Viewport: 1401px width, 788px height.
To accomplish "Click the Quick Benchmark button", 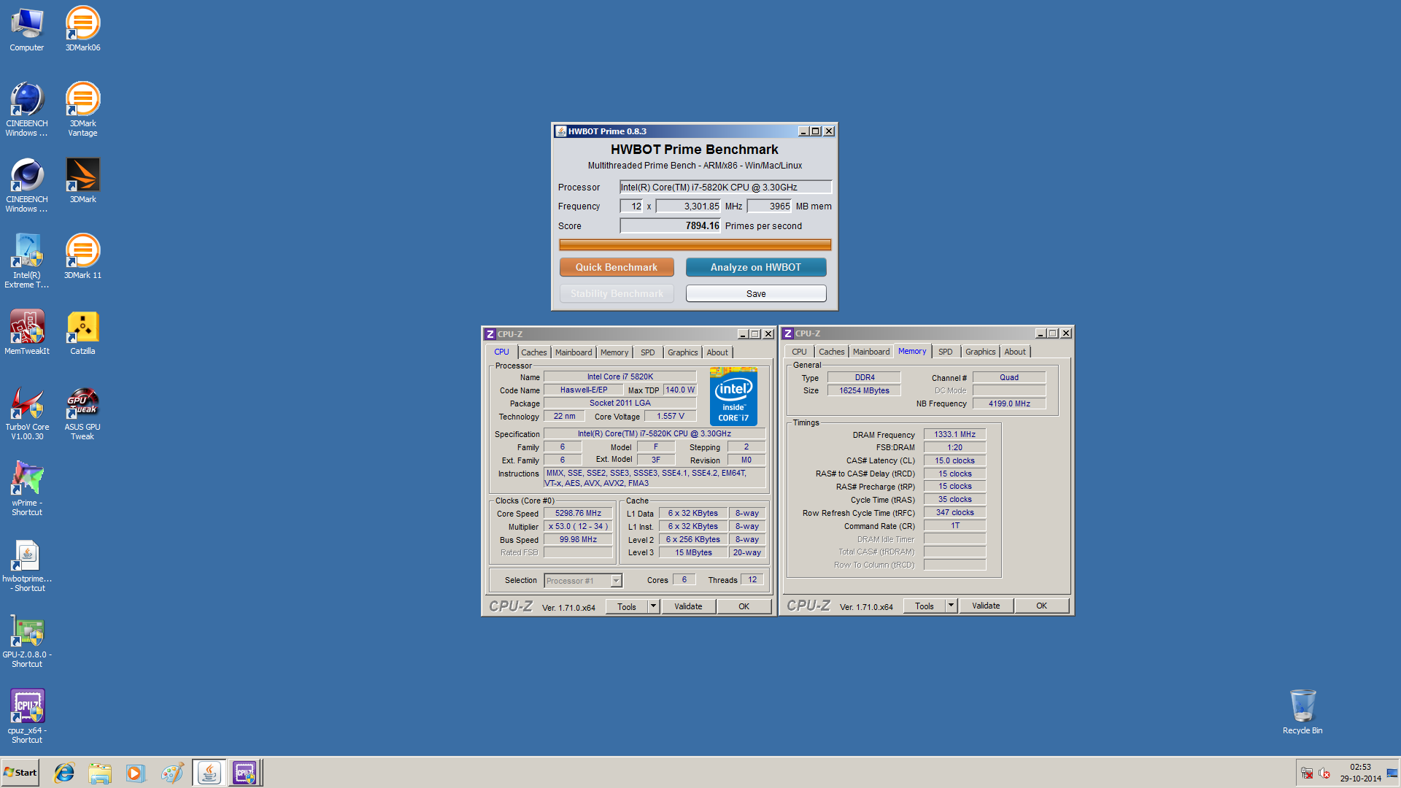I will point(617,267).
